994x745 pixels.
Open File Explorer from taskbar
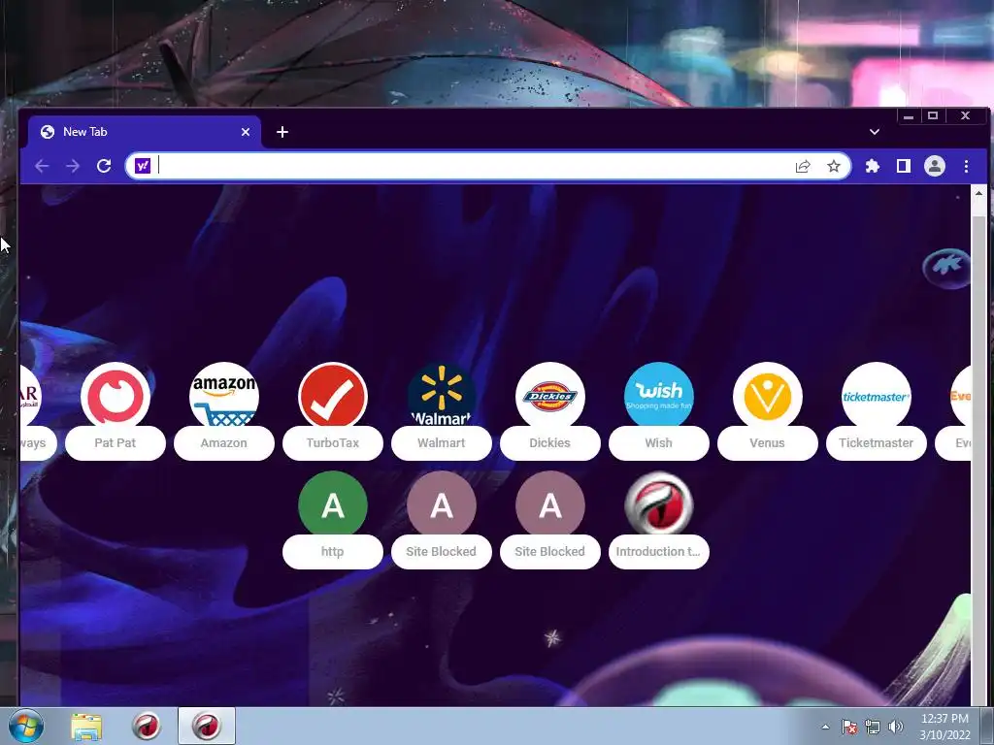pos(86,726)
